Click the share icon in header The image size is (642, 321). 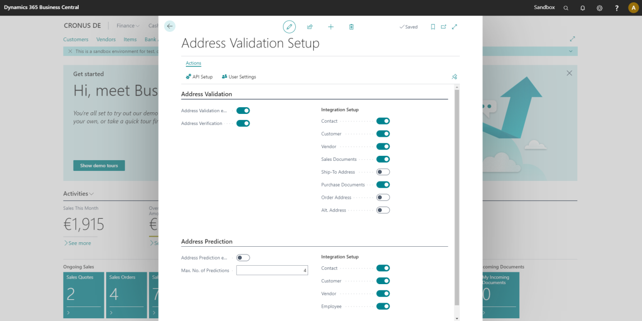[x=310, y=27]
